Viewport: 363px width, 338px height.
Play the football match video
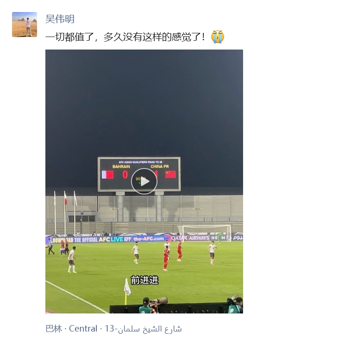[144, 182]
